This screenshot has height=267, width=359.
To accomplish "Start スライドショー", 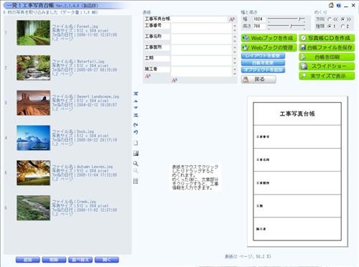I will point(327,66).
